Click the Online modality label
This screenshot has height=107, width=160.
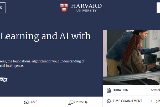[x=79, y=102]
